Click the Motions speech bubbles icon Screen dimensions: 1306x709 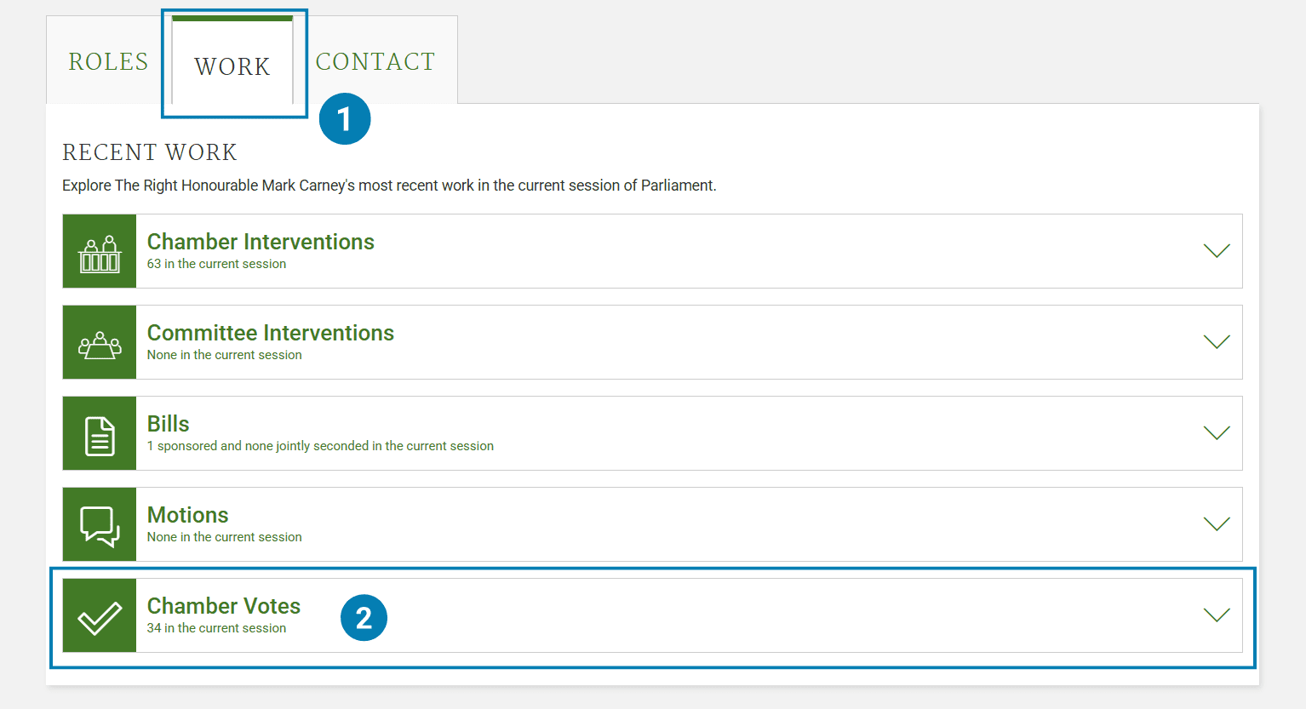tap(100, 525)
